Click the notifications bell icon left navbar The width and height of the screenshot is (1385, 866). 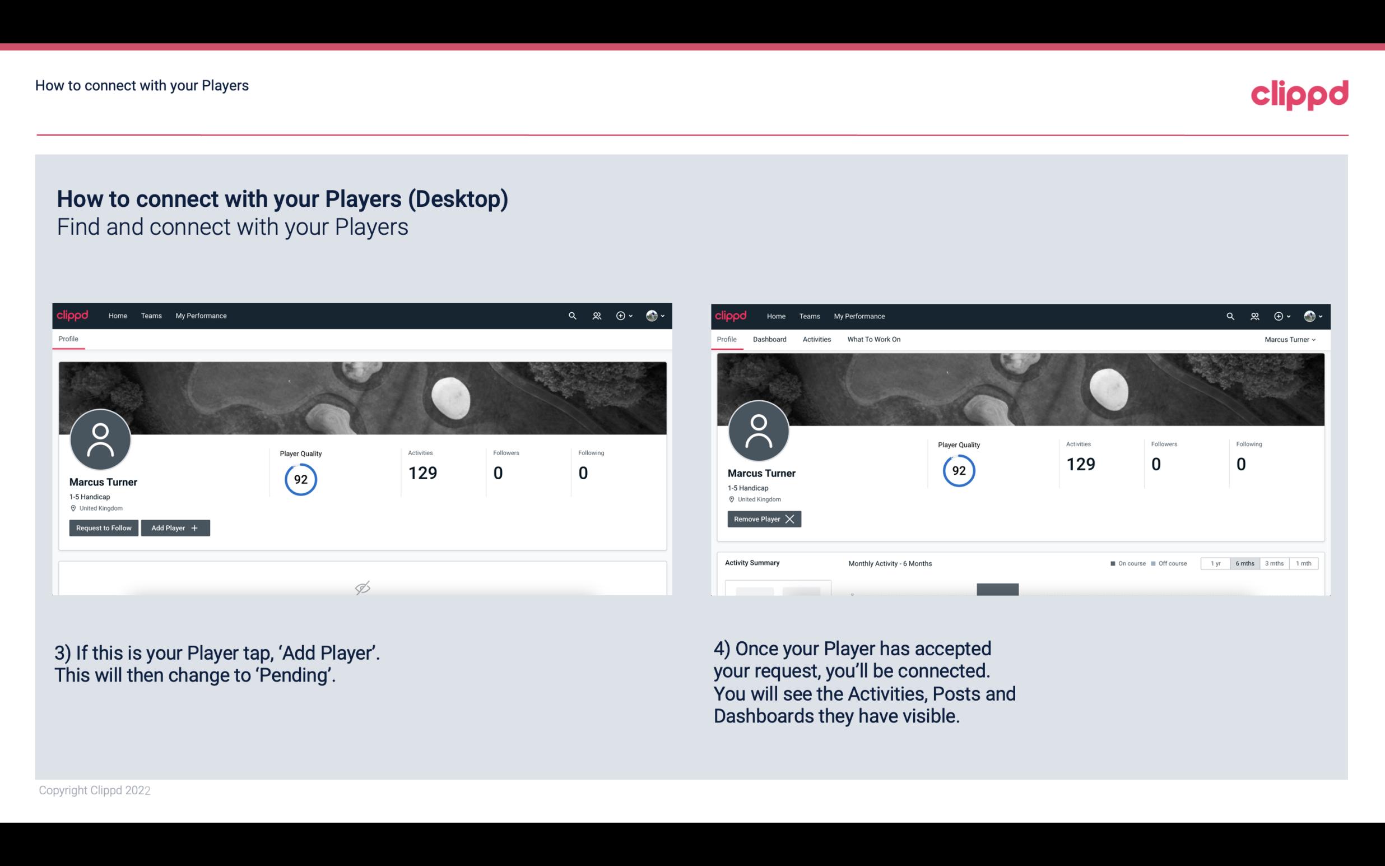595,316
